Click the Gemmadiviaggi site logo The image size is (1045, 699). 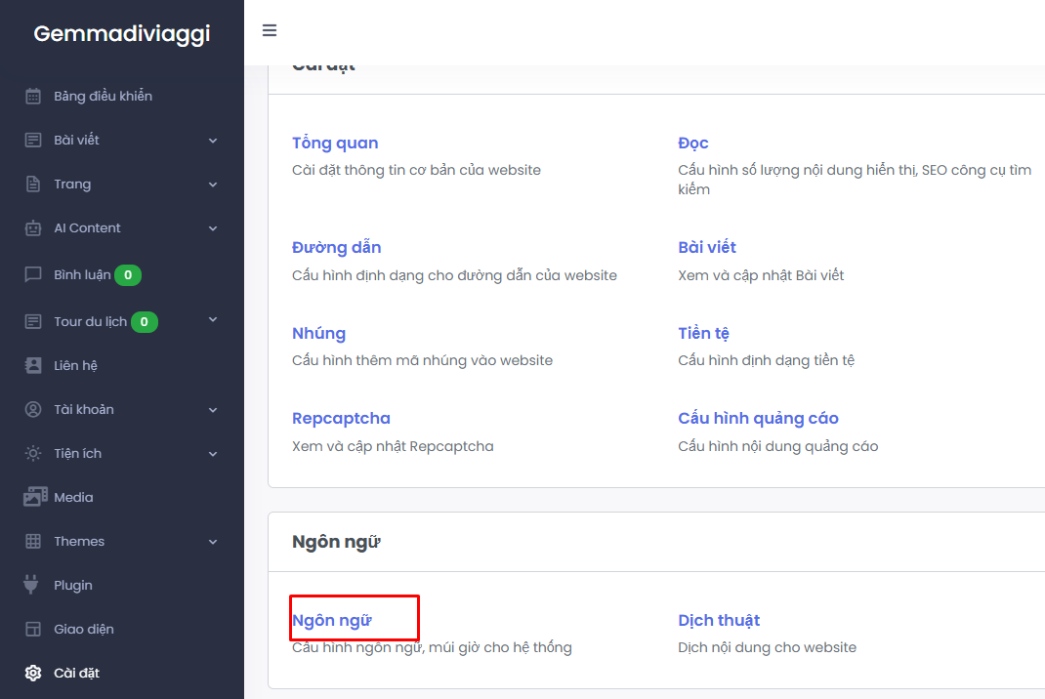pos(122,34)
